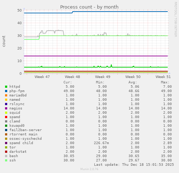Click the 'php-fpm' legend label
179x173 pixels.
coord(17,91)
